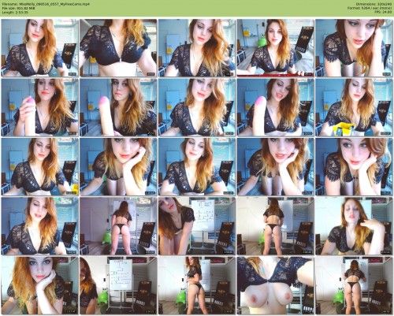Screen dimensions: 394x316
Task: Select the center thumbnail of the third row
Action: coord(197,167)
